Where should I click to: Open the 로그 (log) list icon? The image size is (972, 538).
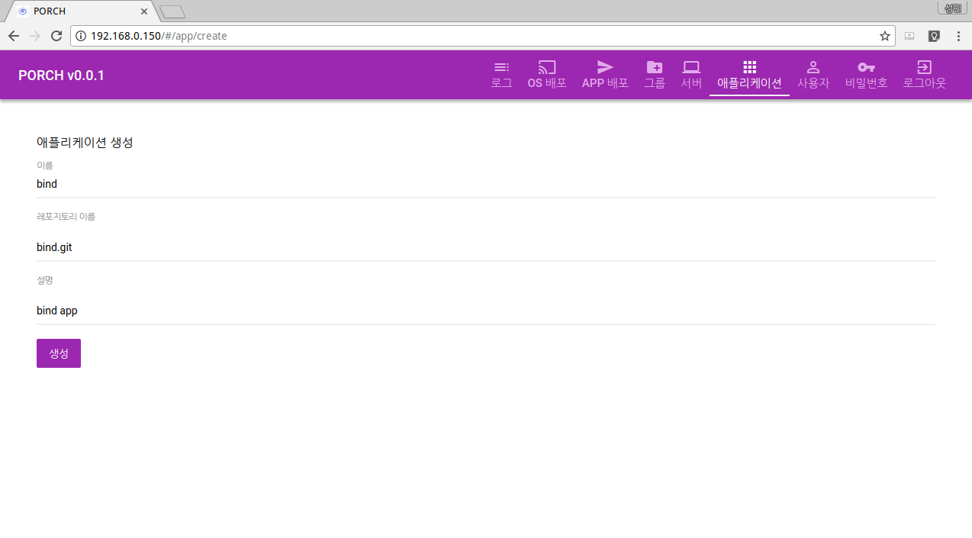[501, 67]
